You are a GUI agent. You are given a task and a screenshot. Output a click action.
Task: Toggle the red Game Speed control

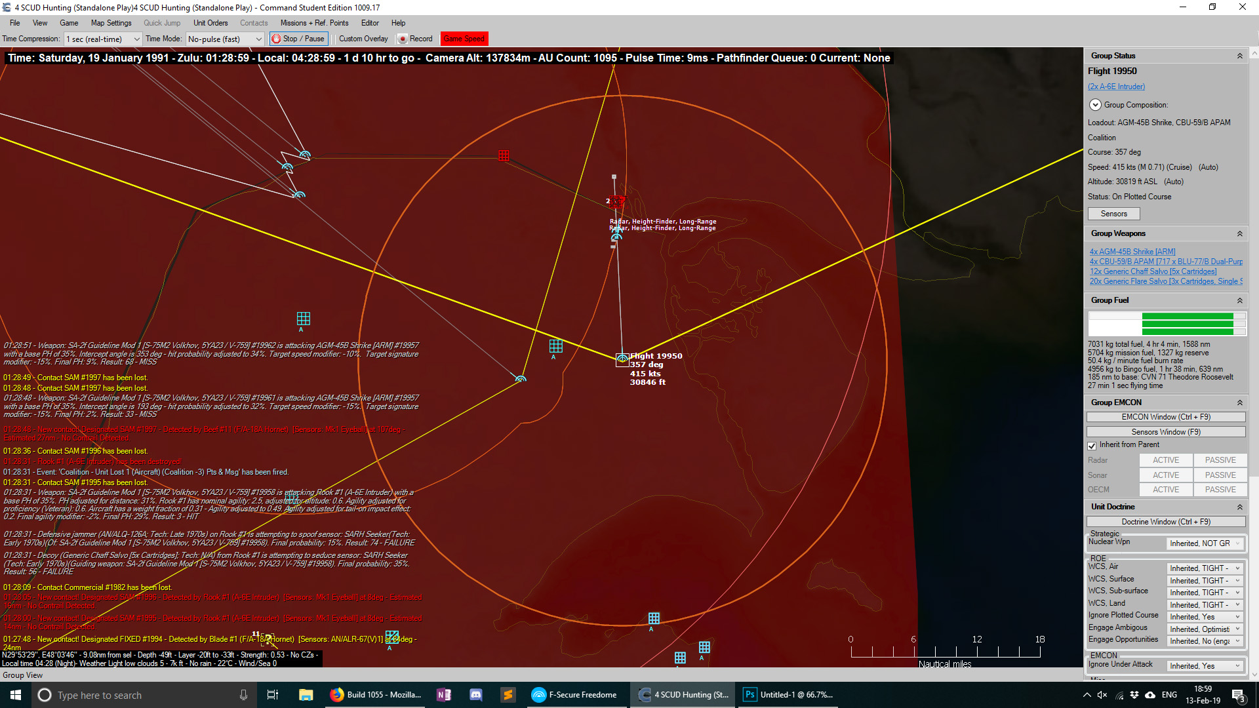click(x=464, y=38)
